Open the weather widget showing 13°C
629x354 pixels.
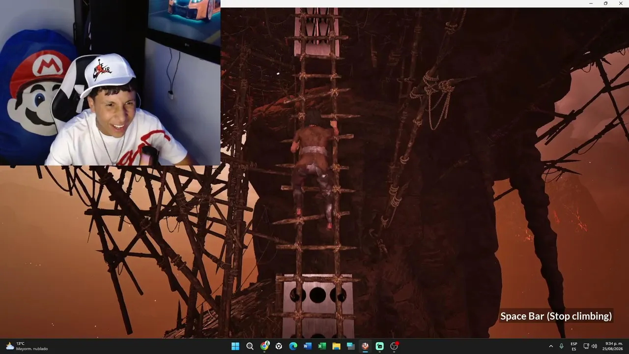point(27,346)
